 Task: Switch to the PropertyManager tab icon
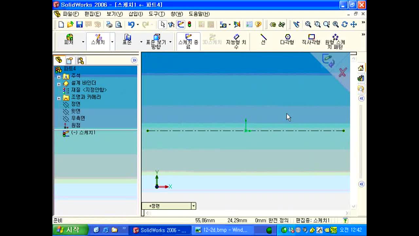pos(69,60)
